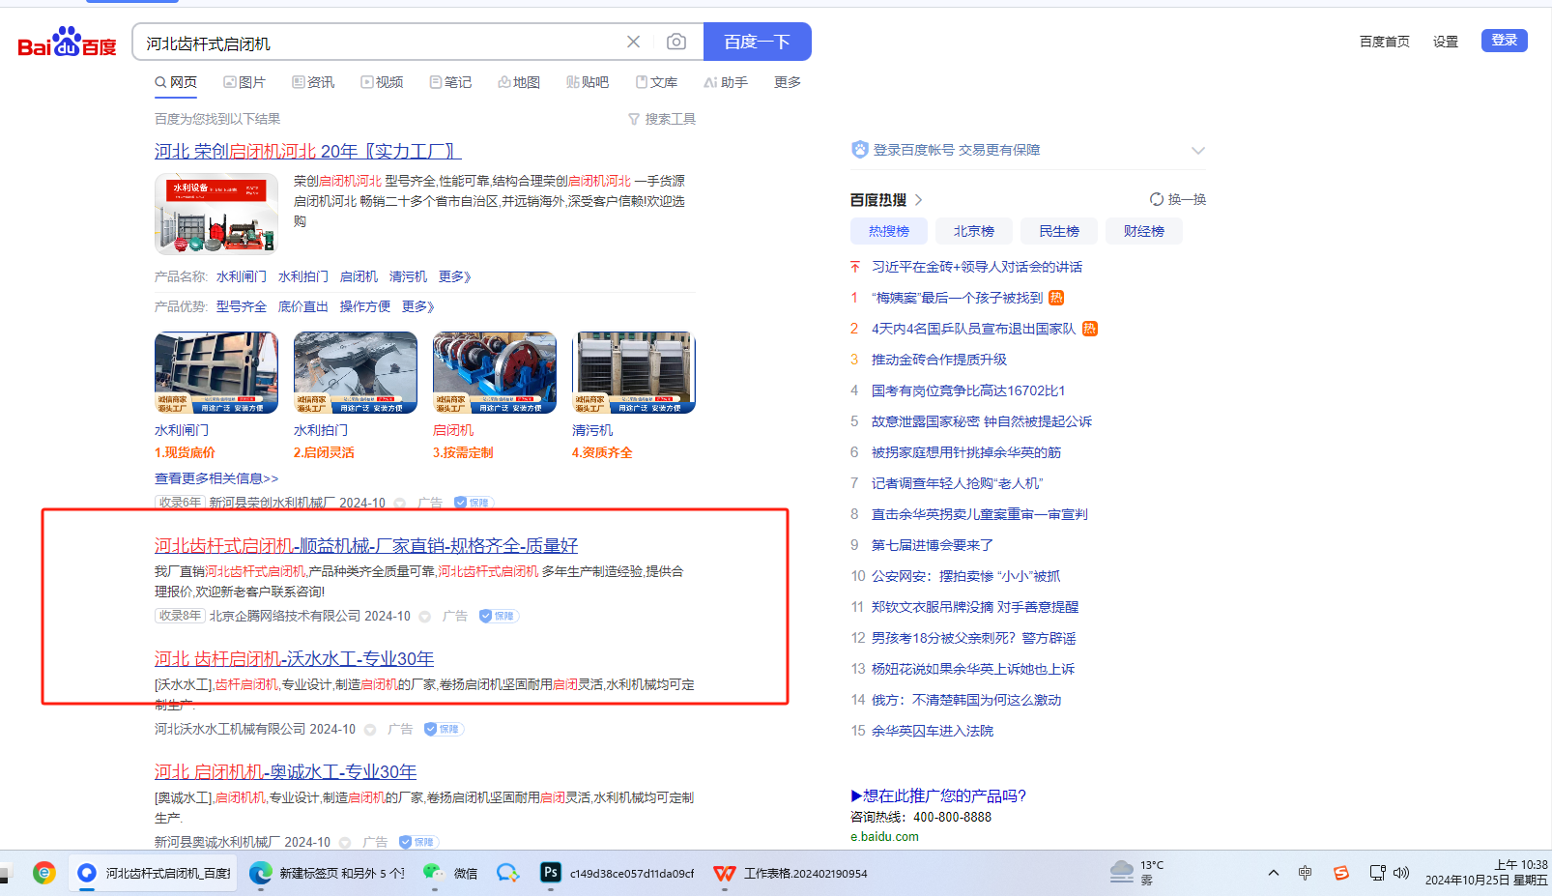
Task: Click the 水利闸门 product thumbnail
Action: point(216,372)
